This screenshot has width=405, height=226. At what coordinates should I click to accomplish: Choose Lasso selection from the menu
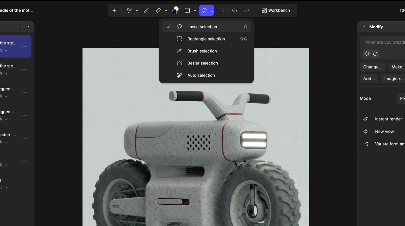(207, 27)
